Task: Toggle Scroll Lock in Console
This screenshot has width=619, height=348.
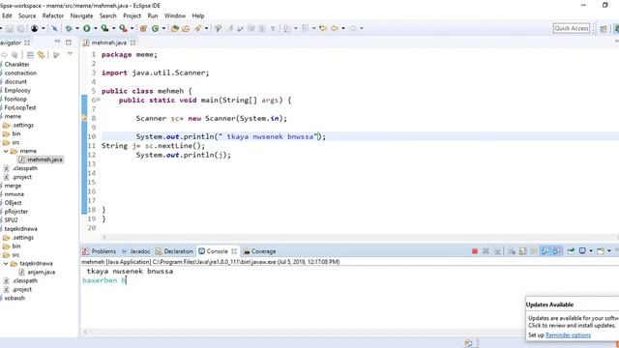Action: pos(522,251)
